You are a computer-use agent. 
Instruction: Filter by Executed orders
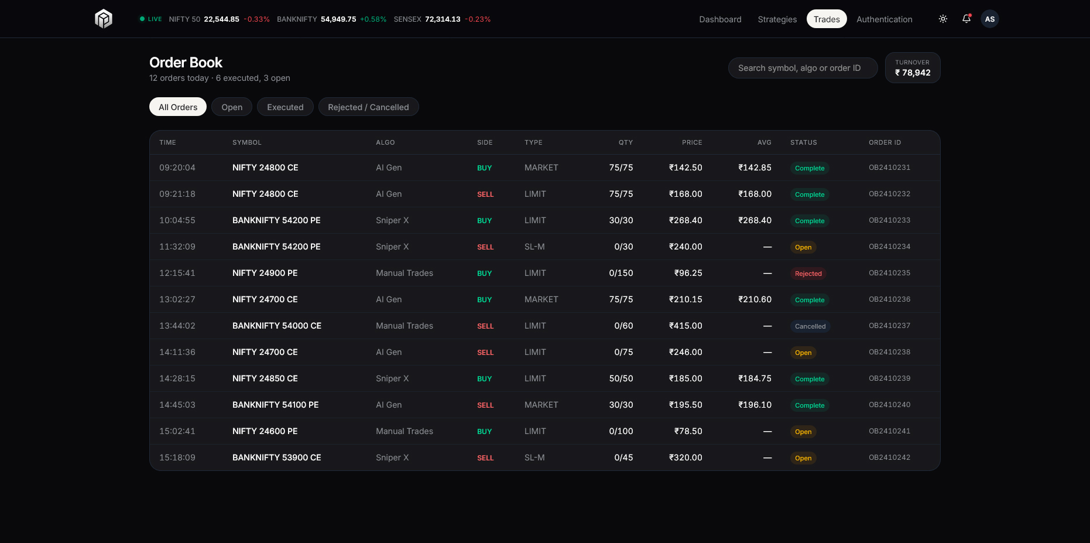coord(285,107)
